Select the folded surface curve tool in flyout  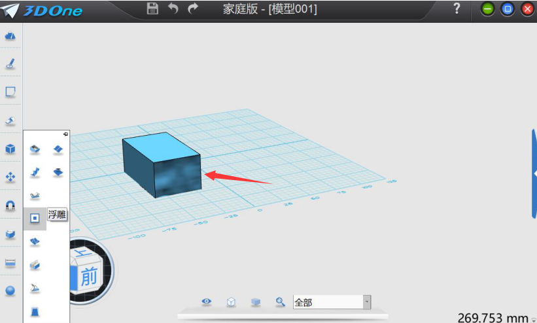35,242
